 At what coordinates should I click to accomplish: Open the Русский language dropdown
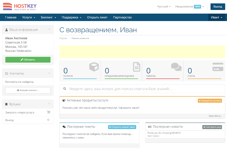[x=164, y=7]
